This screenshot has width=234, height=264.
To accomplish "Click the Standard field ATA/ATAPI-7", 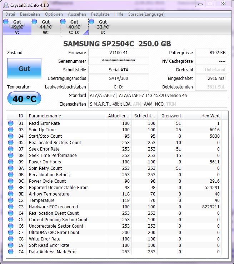I will (x=158, y=96).
